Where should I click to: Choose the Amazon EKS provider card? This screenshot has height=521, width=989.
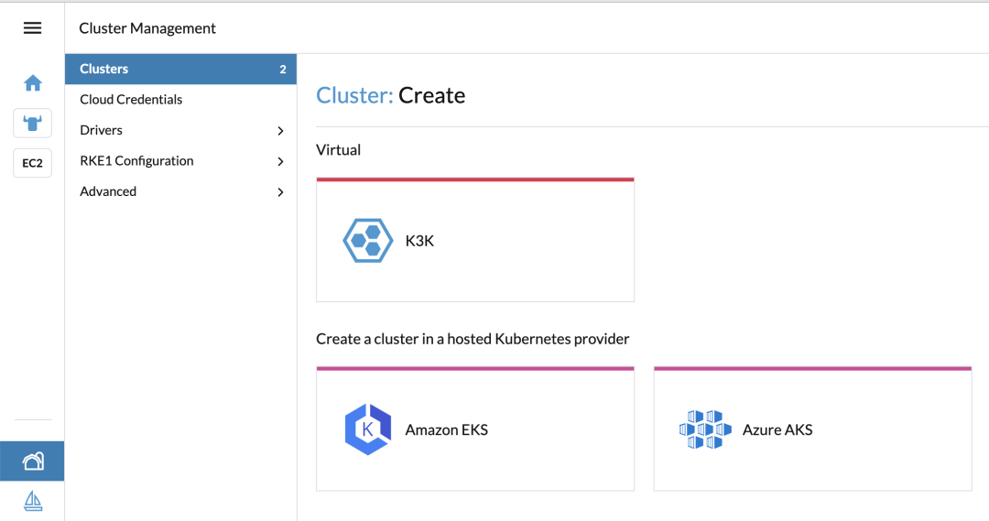click(x=475, y=429)
